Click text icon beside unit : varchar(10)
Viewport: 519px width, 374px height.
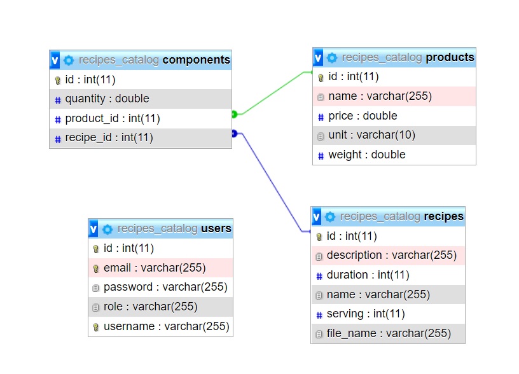point(321,136)
